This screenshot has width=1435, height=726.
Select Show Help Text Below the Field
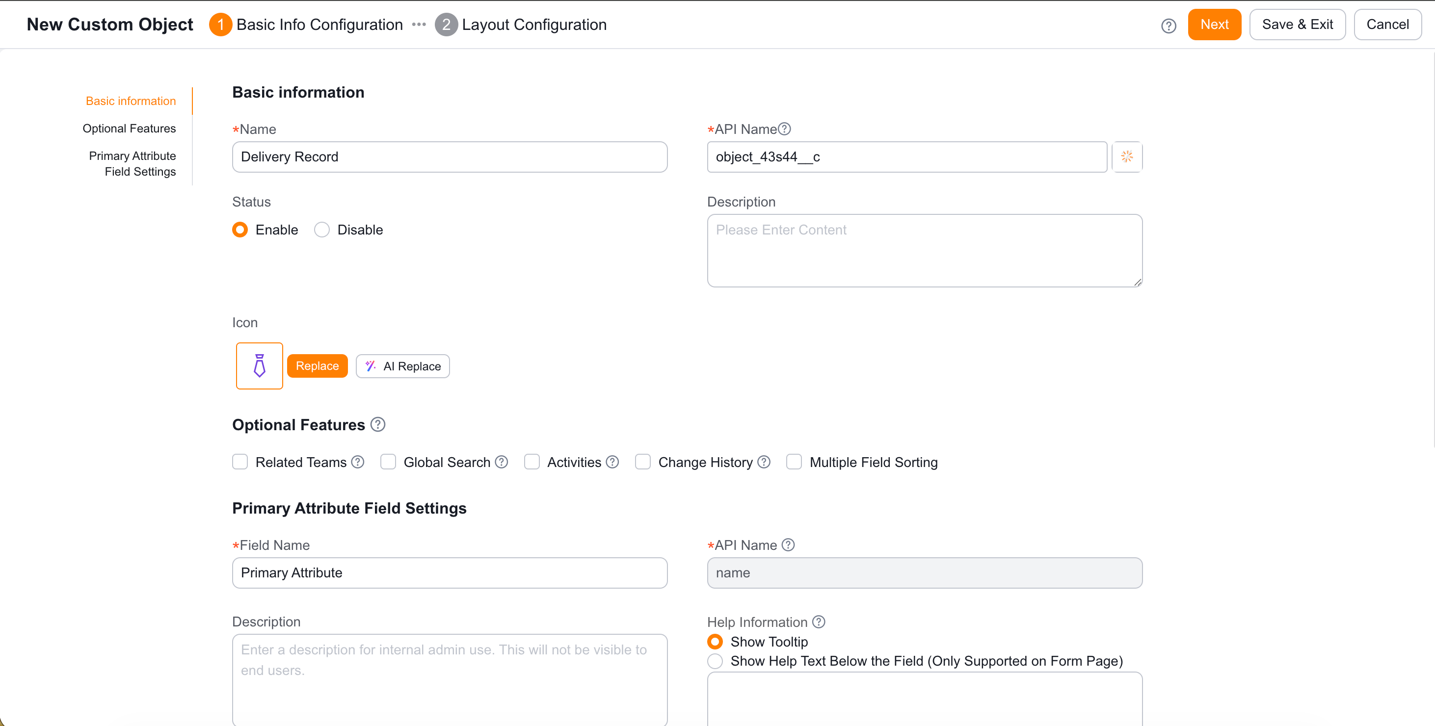point(715,661)
